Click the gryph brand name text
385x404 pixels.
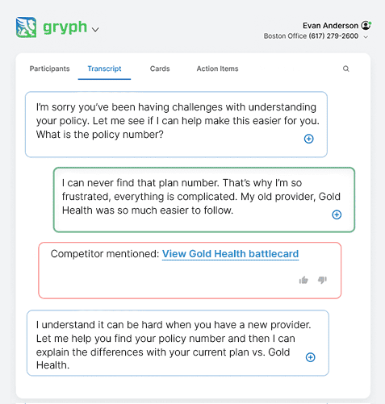tap(65, 27)
